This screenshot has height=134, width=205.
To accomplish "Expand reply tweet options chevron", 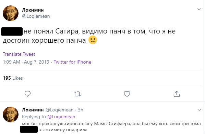I will pos(199,110).
